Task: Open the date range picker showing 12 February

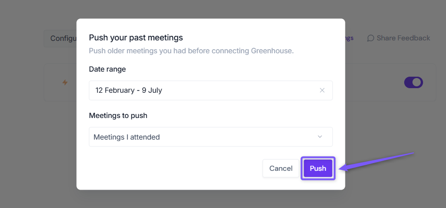Action: pyautogui.click(x=211, y=90)
